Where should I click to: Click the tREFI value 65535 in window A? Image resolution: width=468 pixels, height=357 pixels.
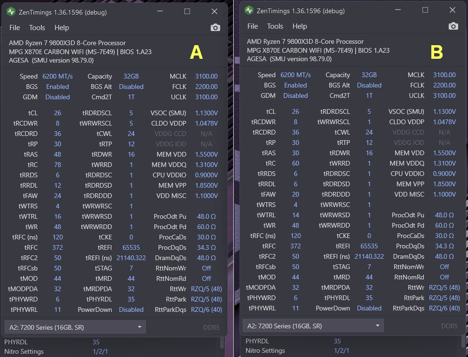click(x=131, y=247)
